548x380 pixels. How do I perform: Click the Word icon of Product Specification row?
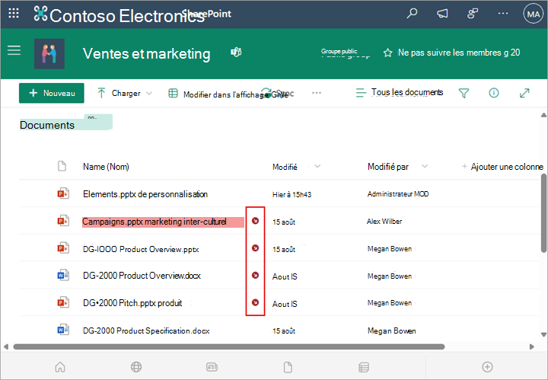tap(63, 330)
